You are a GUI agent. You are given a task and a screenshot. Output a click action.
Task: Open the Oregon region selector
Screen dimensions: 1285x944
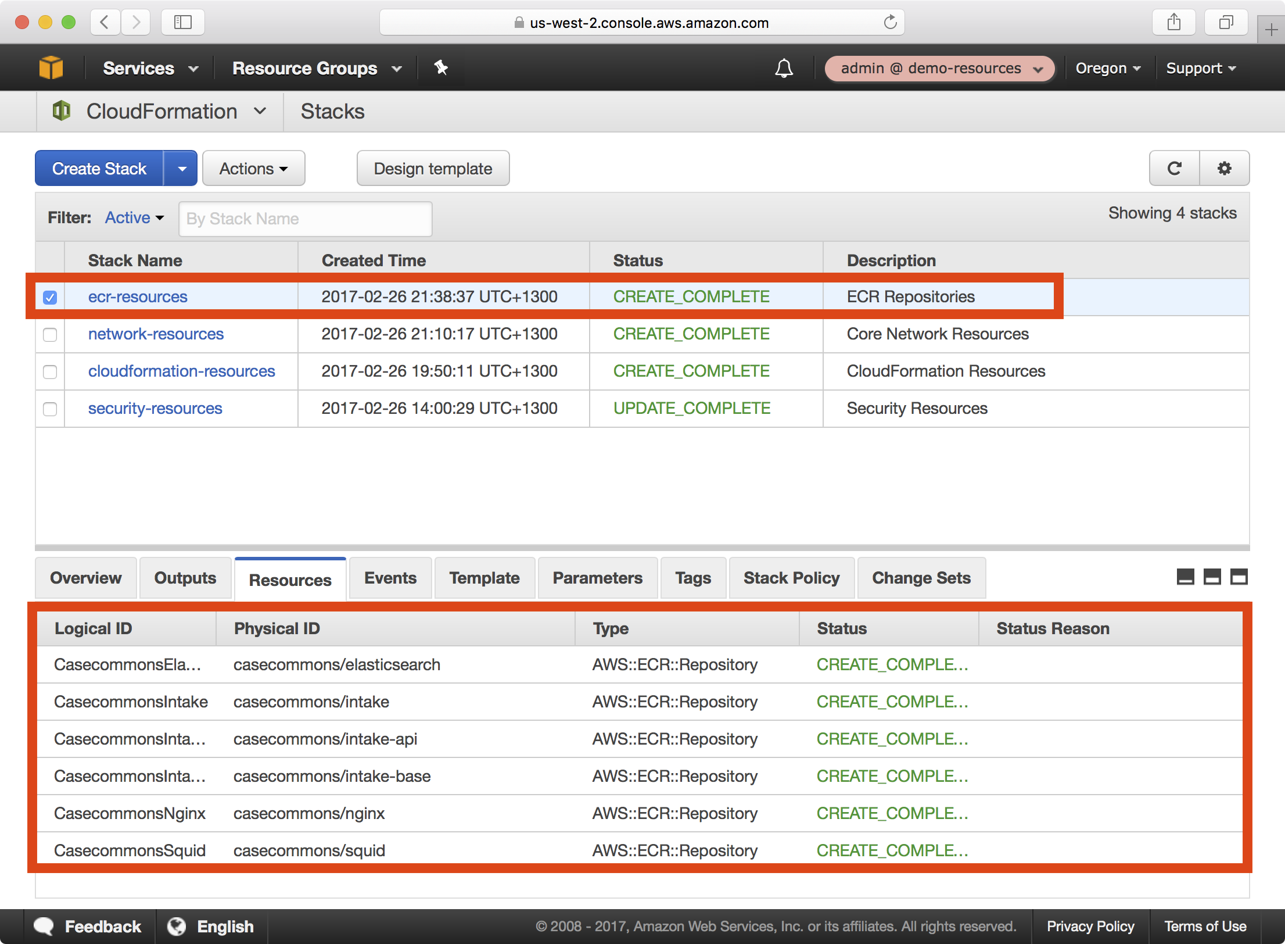[x=1108, y=68]
